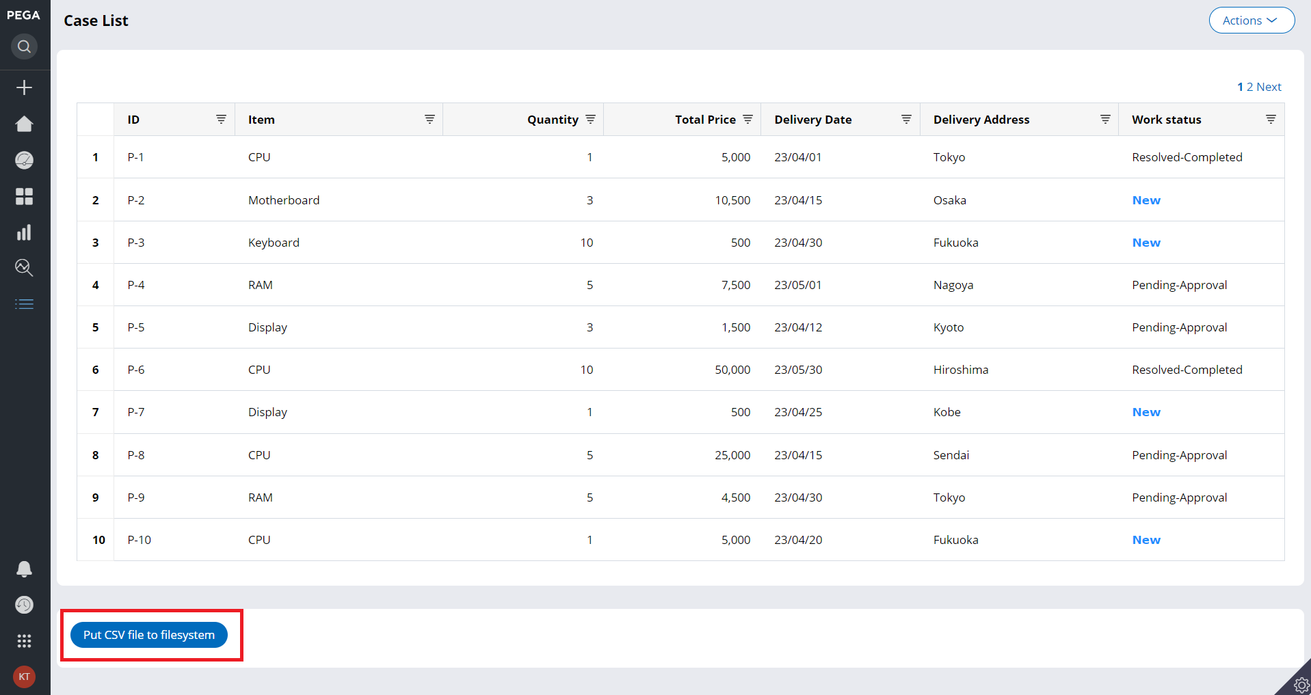Select the 7,500 total price cell

pyautogui.click(x=736, y=285)
